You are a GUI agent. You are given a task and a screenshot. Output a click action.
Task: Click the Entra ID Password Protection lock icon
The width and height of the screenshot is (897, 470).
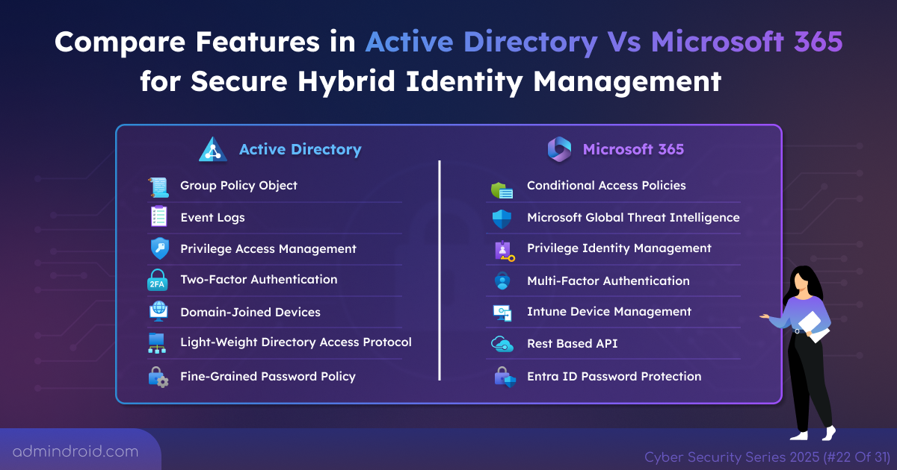pyautogui.click(x=505, y=376)
